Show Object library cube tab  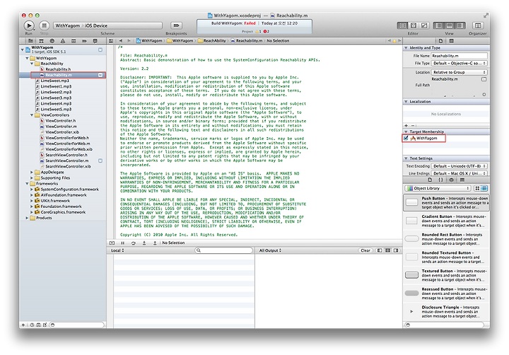451,180
